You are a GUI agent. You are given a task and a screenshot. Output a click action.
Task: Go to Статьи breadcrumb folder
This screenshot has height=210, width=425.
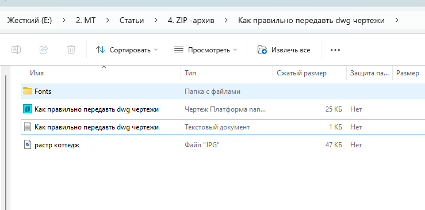tap(132, 20)
